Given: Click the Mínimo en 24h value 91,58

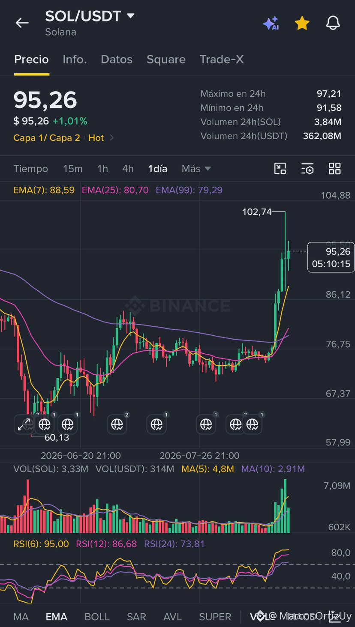Looking at the screenshot, I should point(329,108).
